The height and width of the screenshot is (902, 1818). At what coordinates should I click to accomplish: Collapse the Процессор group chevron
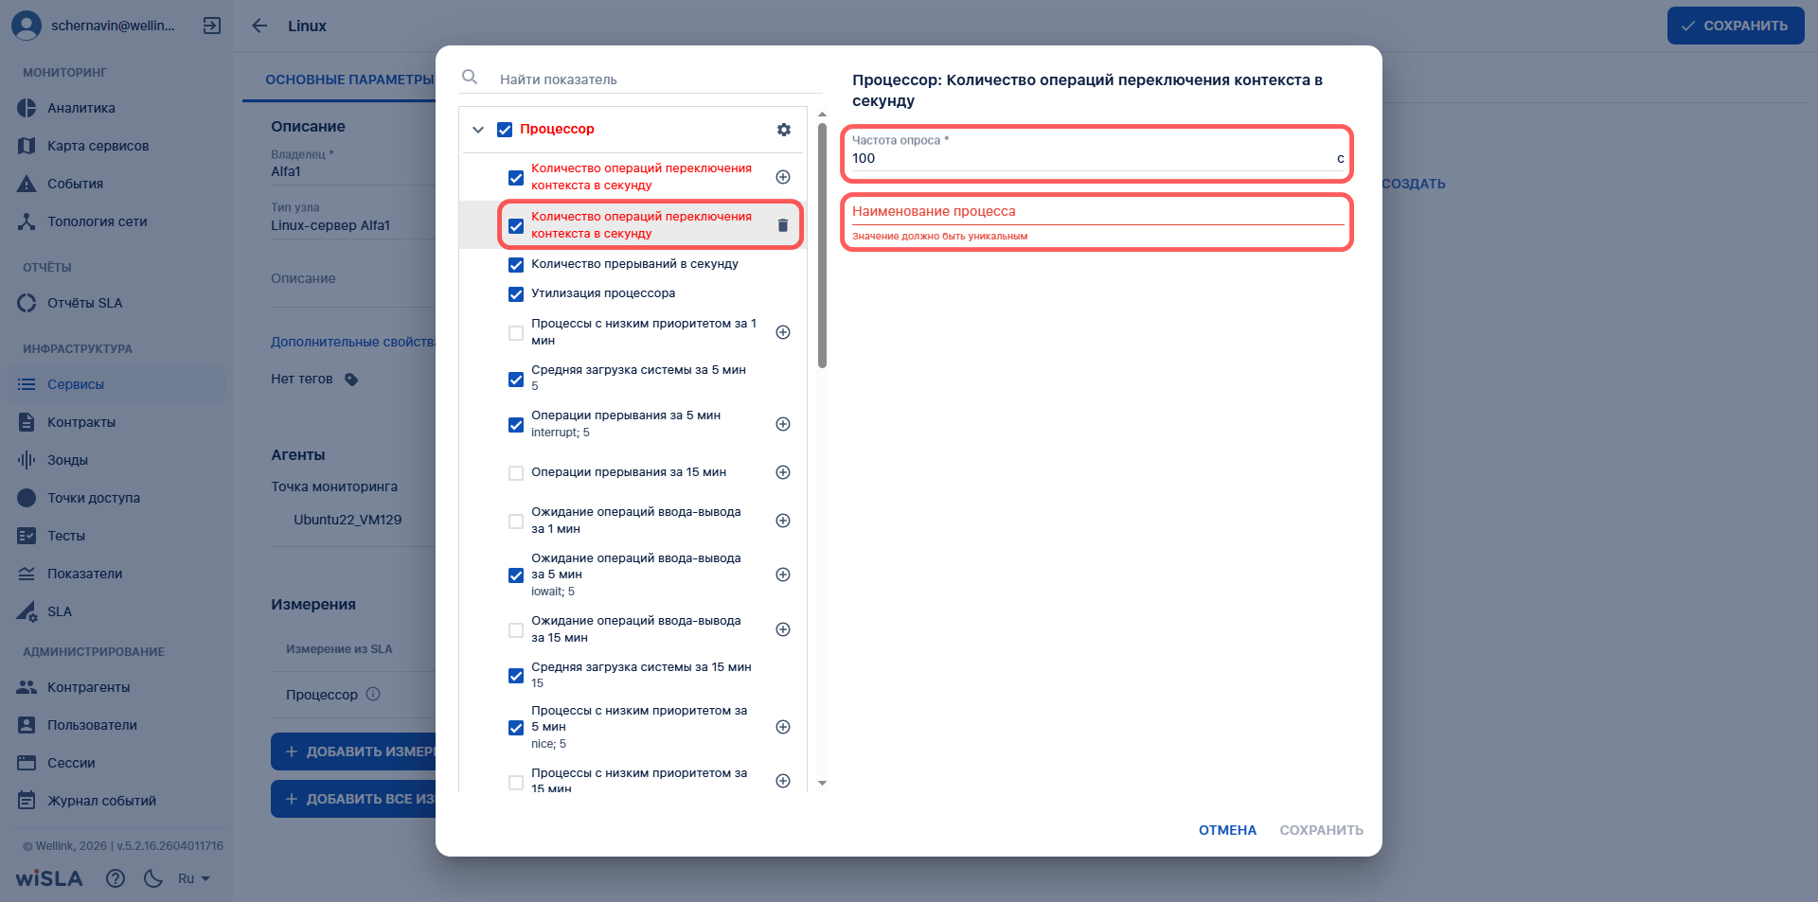coord(478,130)
